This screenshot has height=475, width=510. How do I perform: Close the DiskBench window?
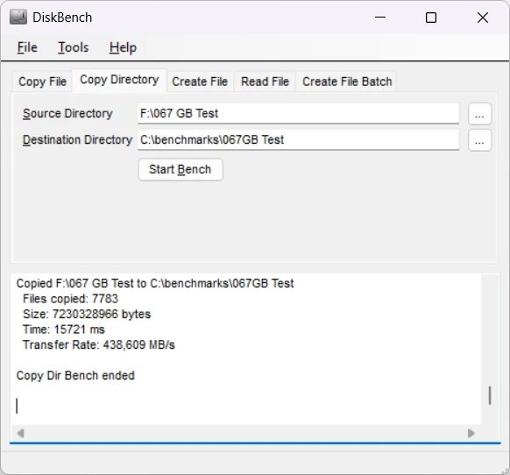(483, 18)
